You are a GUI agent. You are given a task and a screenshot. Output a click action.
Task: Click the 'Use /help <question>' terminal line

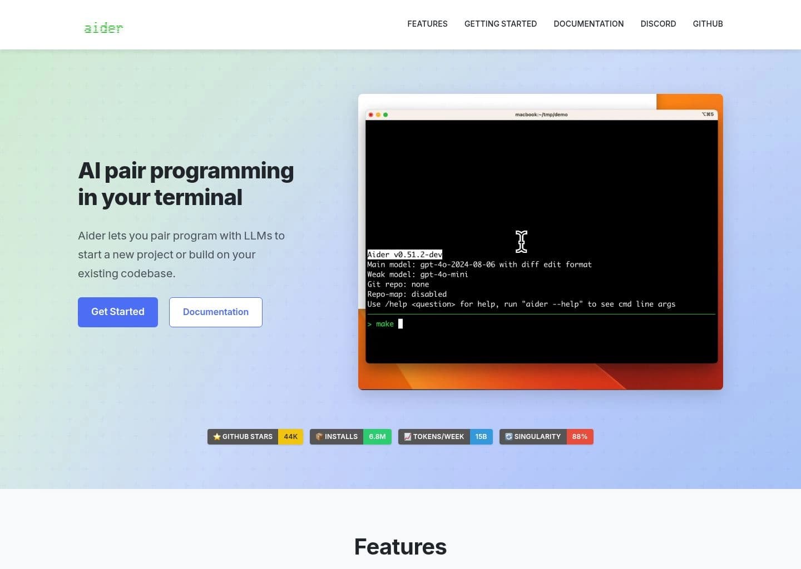(x=521, y=305)
